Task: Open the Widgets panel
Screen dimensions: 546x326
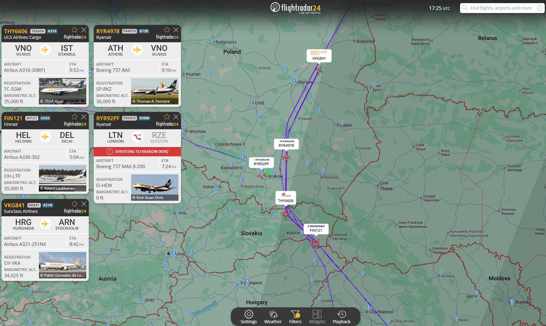Action: [x=317, y=317]
